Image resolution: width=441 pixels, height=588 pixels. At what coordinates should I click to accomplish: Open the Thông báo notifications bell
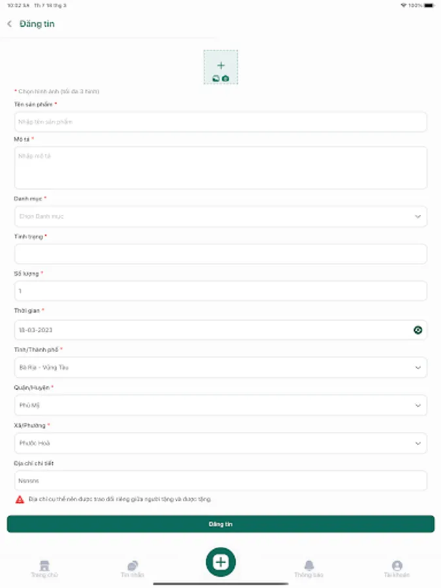point(309,568)
